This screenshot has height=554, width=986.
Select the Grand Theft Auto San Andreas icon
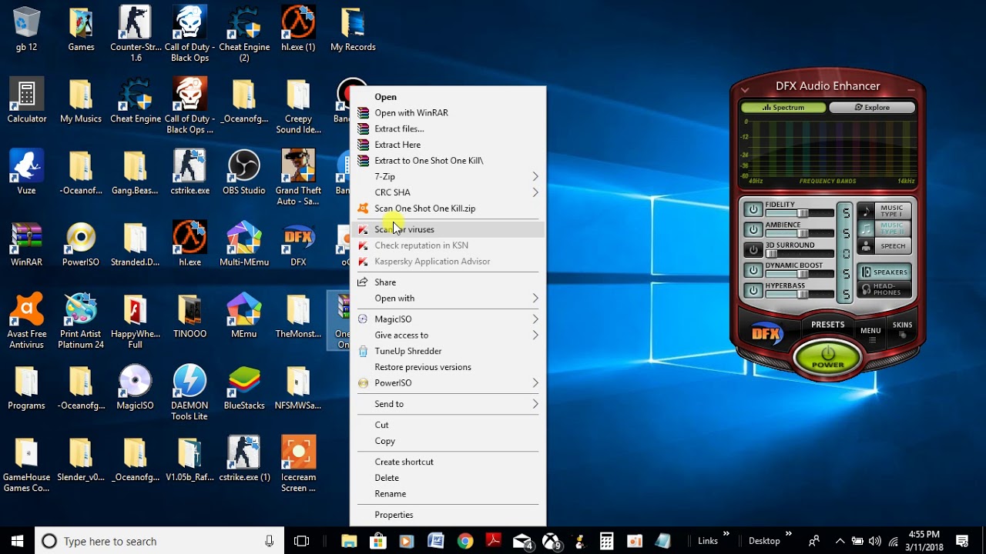click(x=298, y=178)
